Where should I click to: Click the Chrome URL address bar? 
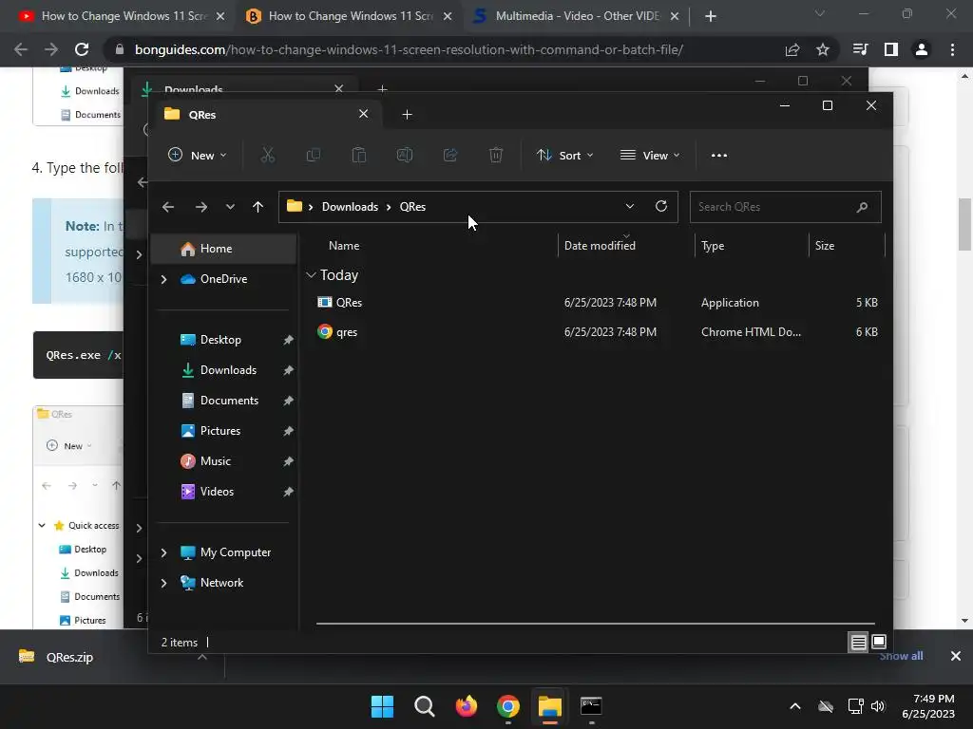(410, 49)
